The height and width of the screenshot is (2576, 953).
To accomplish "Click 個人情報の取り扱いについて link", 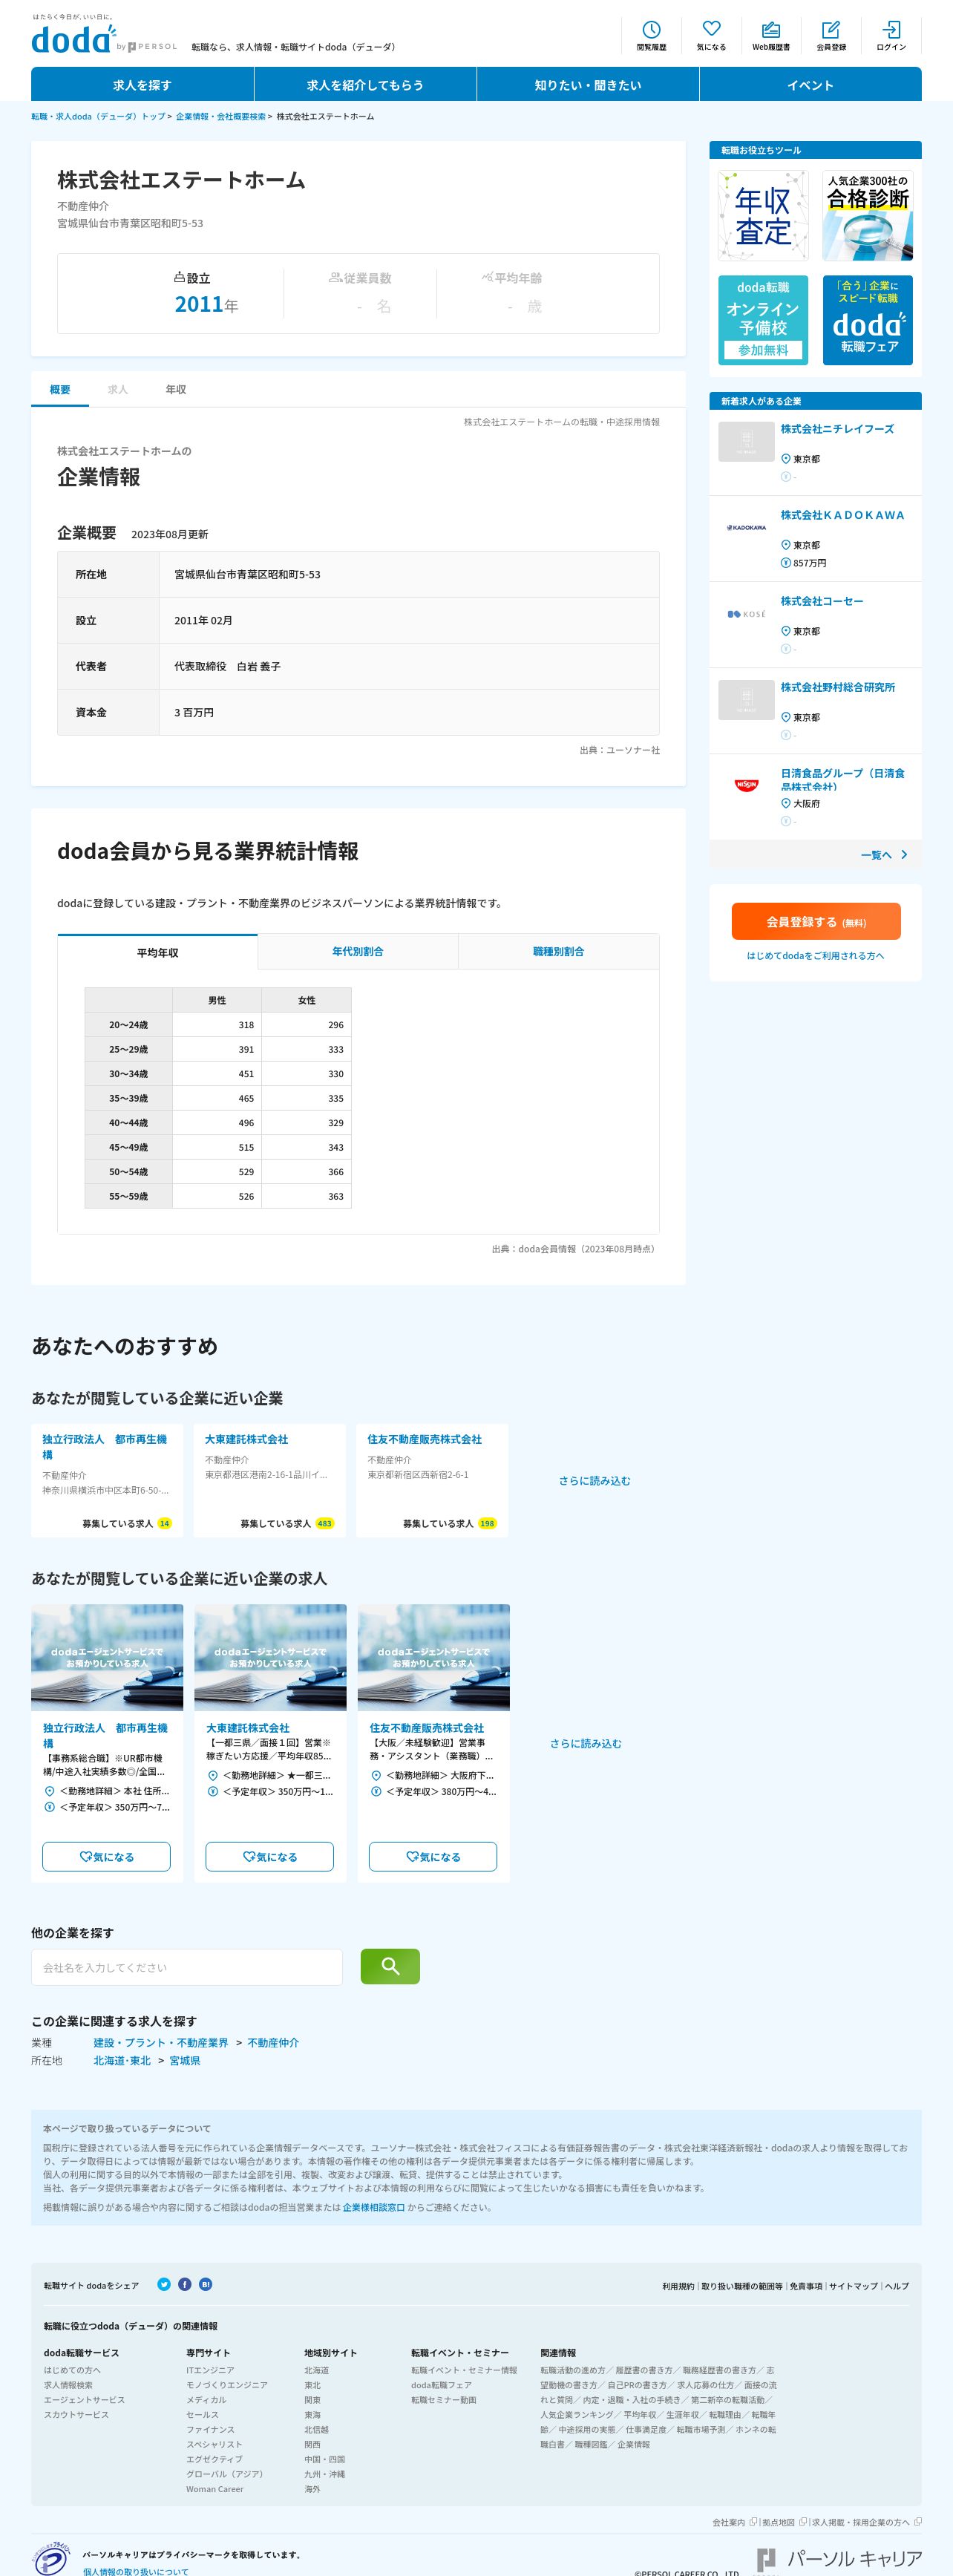I will [x=135, y=2571].
